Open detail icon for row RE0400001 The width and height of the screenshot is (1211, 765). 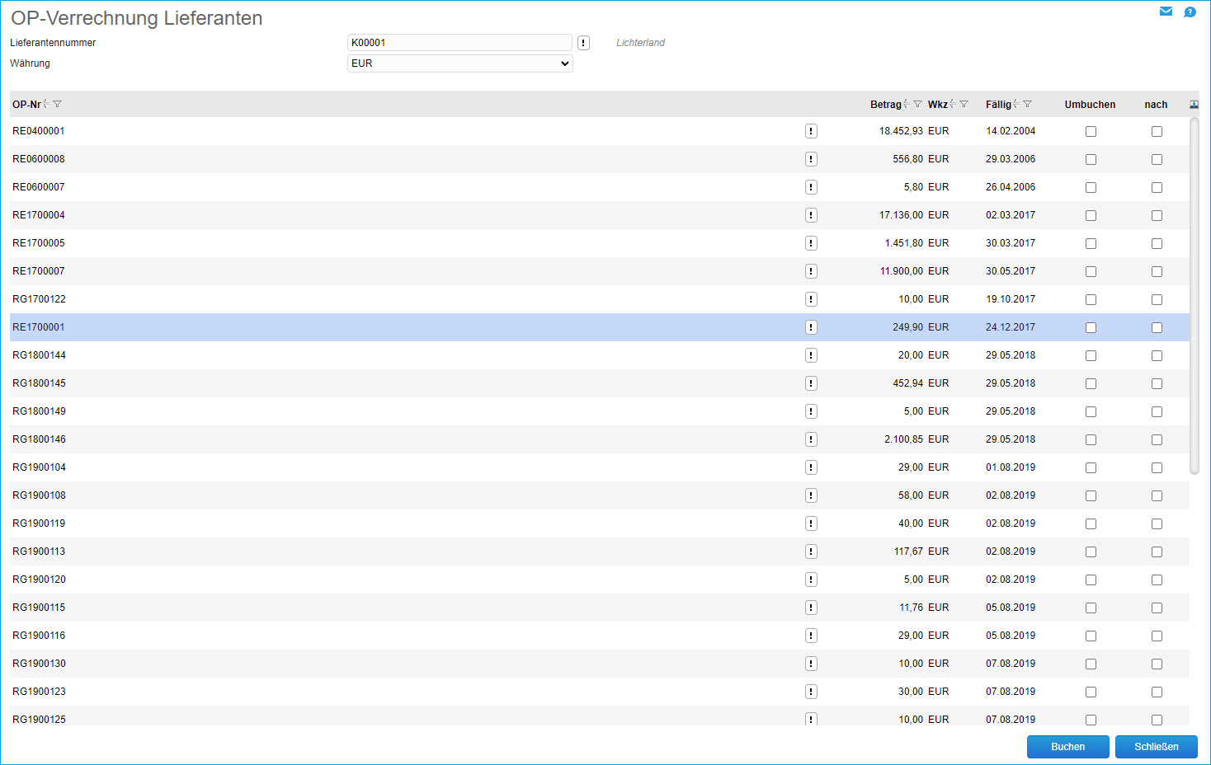tap(811, 131)
